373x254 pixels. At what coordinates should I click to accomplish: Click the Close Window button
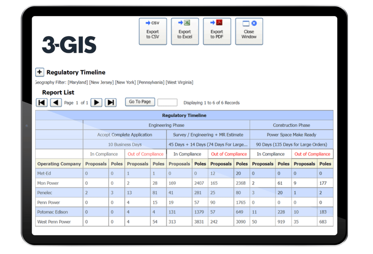coord(249,31)
